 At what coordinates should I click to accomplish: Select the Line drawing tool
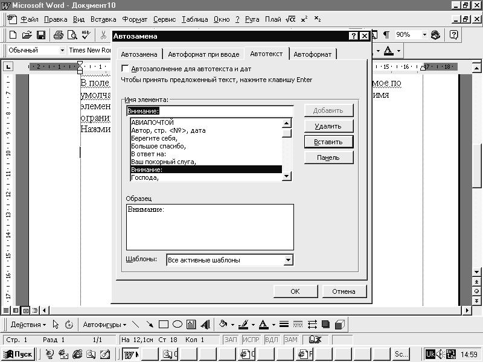pyautogui.click(x=135, y=325)
